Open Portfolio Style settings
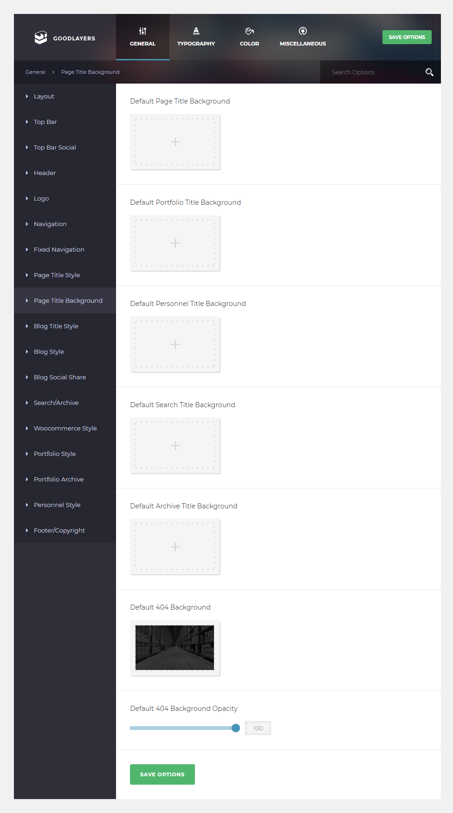 tap(65, 454)
